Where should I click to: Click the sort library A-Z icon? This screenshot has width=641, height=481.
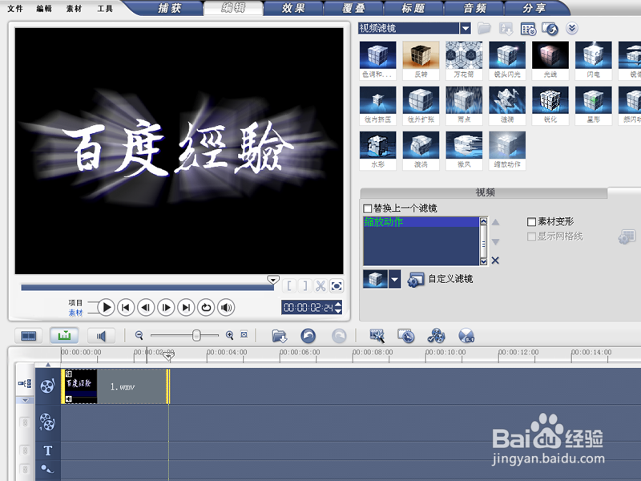[x=506, y=29]
